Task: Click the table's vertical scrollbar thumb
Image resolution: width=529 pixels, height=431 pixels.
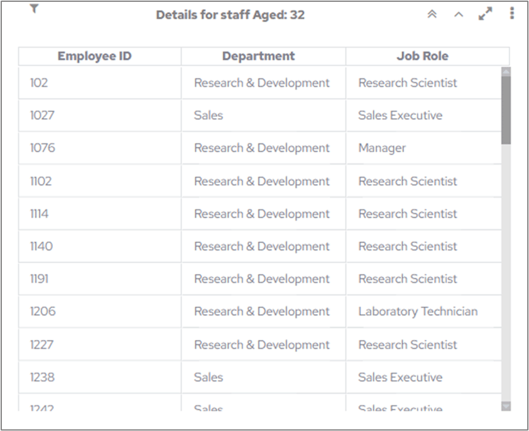Action: pyautogui.click(x=506, y=110)
